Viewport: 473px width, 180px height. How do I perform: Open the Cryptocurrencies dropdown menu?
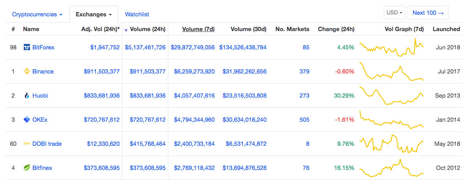(x=37, y=14)
